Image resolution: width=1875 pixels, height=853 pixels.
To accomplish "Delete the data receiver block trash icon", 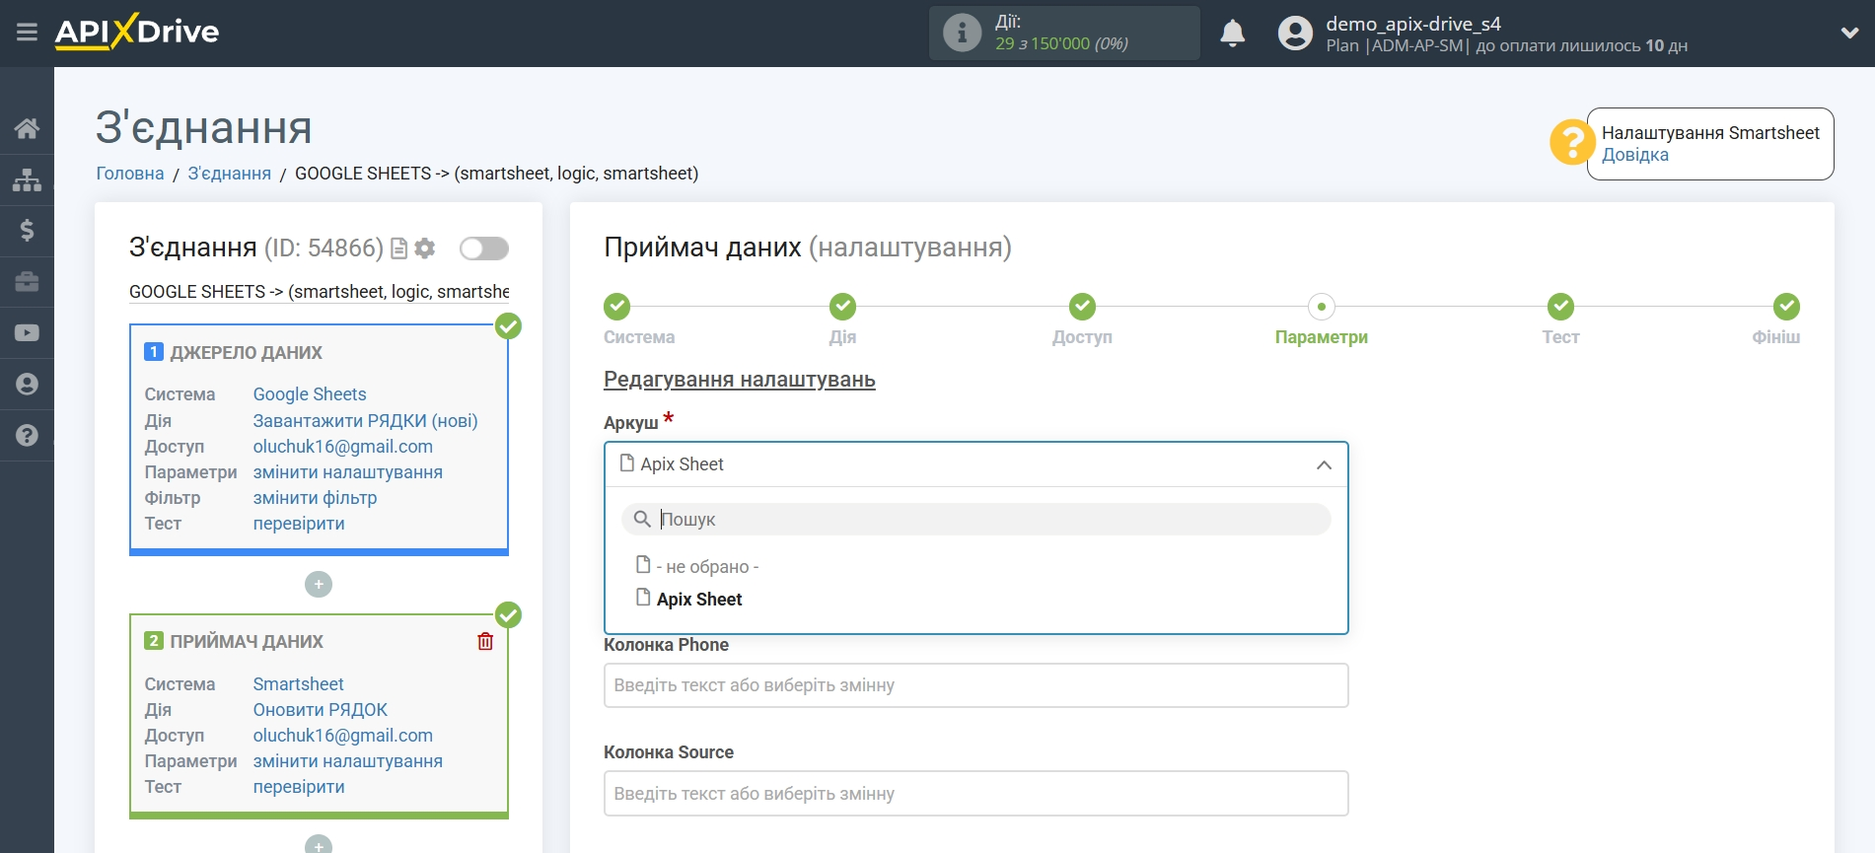I will tap(485, 642).
